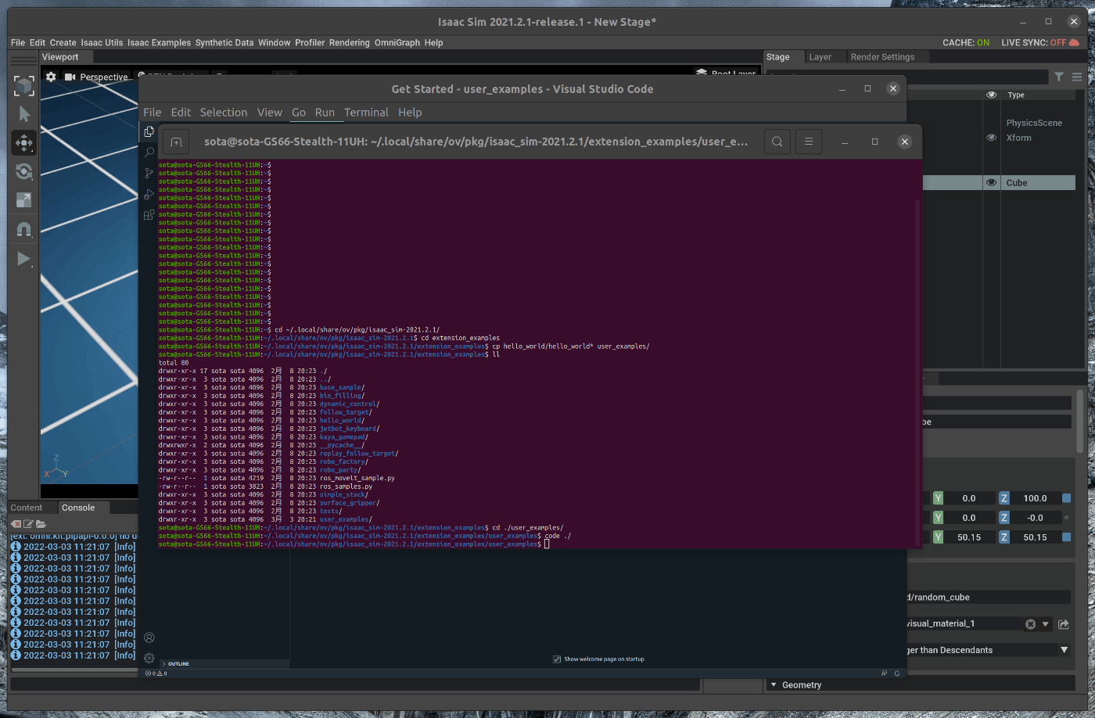Viewport: 1095px width, 718px height.
Task: Click the Console edit log icon
Action: pos(28,524)
